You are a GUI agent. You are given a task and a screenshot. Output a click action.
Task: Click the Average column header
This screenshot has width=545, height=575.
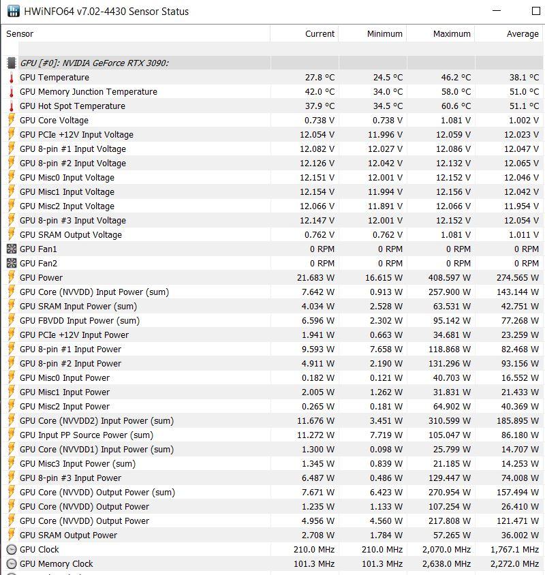pos(509,34)
